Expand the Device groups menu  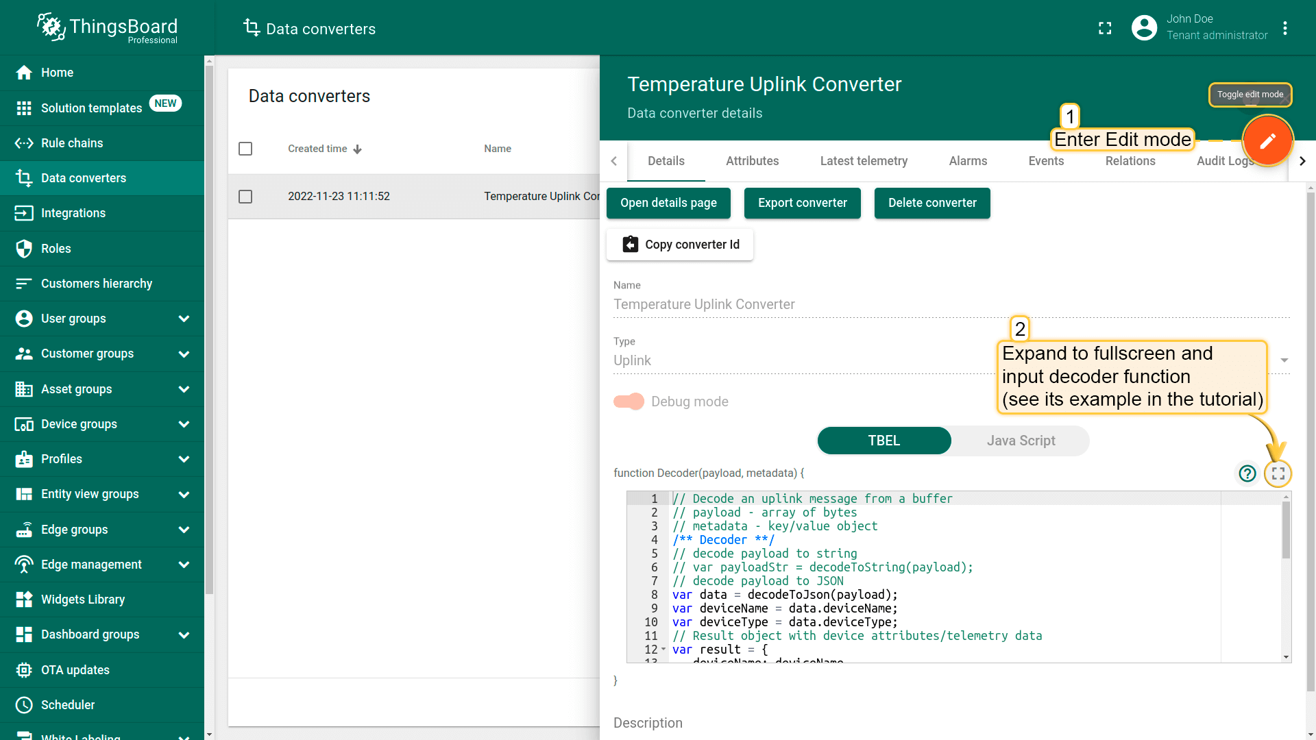click(x=183, y=424)
